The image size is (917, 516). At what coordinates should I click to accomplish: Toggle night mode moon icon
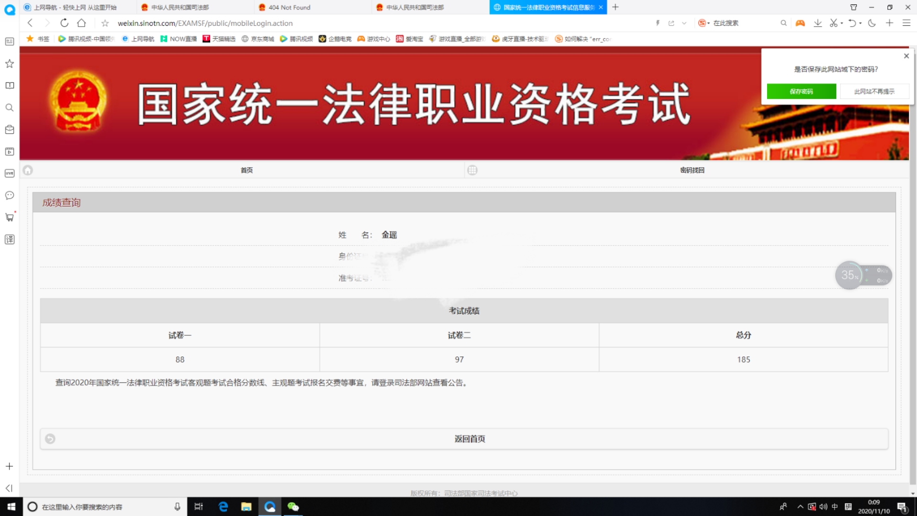[872, 23]
